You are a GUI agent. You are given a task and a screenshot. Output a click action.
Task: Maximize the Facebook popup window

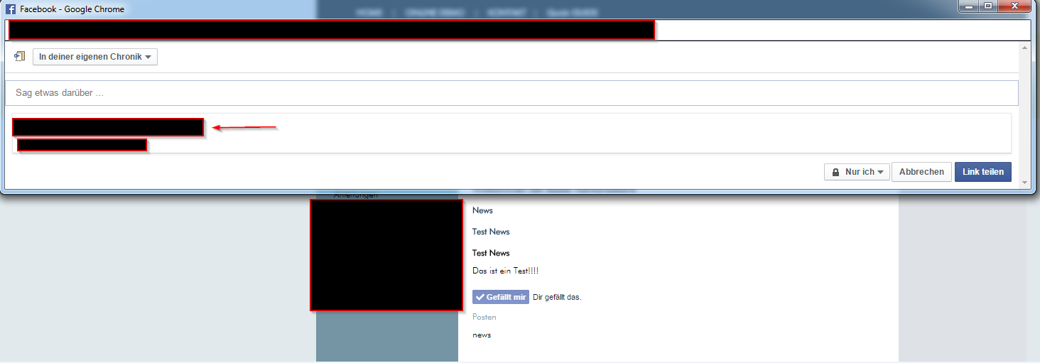[x=987, y=6]
